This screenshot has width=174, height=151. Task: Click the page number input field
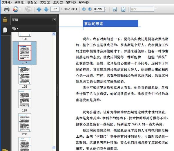(x=54, y=9)
